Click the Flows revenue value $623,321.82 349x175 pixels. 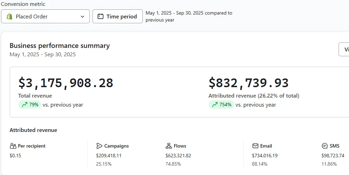178,156
